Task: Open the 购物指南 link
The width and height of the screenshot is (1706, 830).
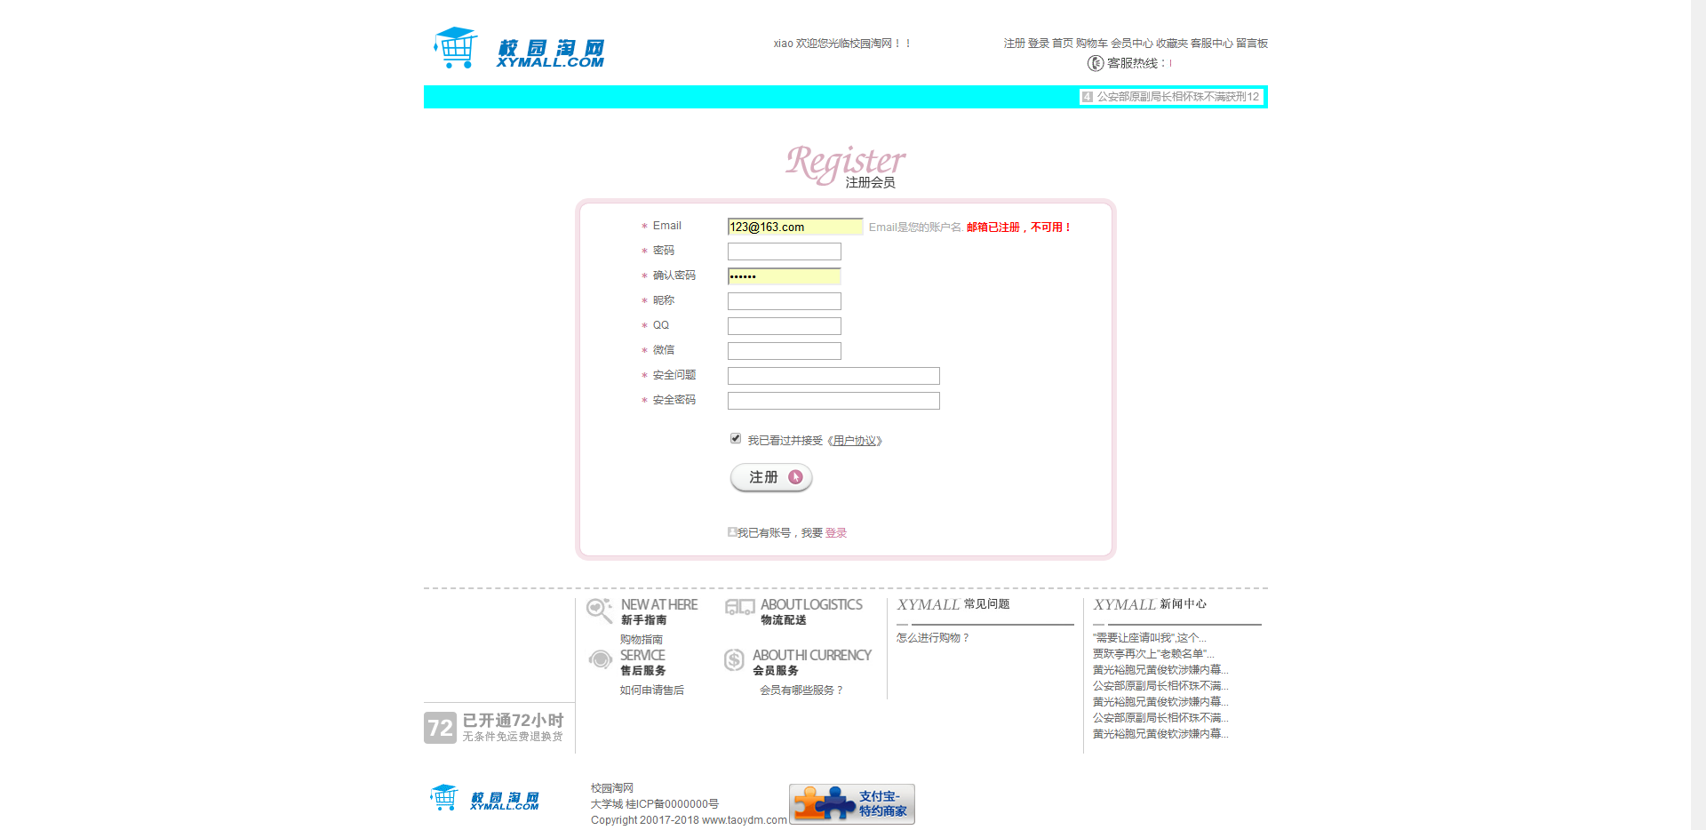Action: (x=642, y=640)
